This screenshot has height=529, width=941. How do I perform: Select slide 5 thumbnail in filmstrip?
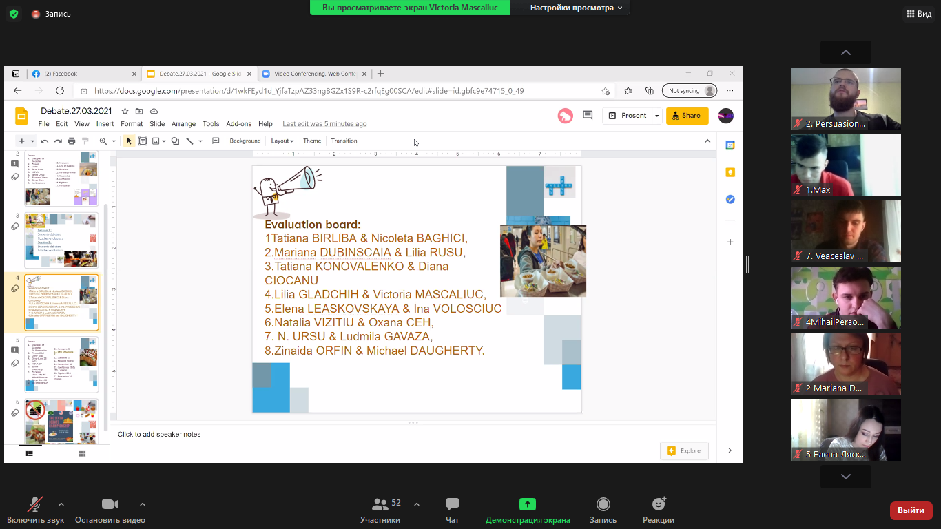[x=61, y=364]
